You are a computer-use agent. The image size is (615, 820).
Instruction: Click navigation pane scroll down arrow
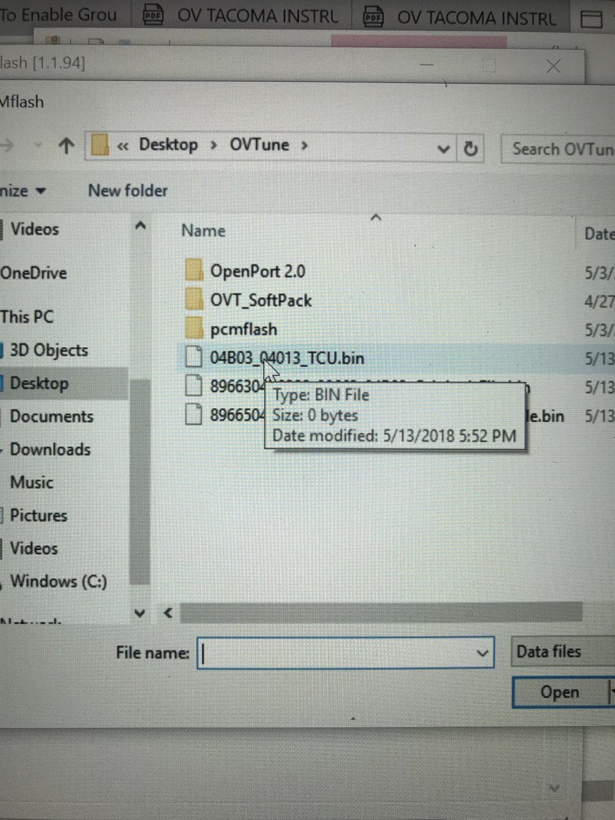point(140,613)
